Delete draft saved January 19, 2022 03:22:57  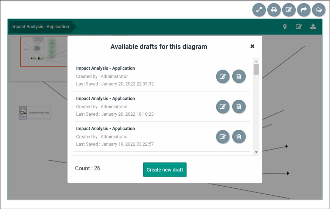(239, 137)
